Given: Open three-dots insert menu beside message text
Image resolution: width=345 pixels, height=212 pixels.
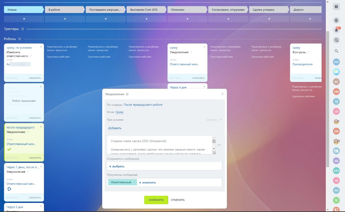Looking at the screenshot, I should pos(219,145).
